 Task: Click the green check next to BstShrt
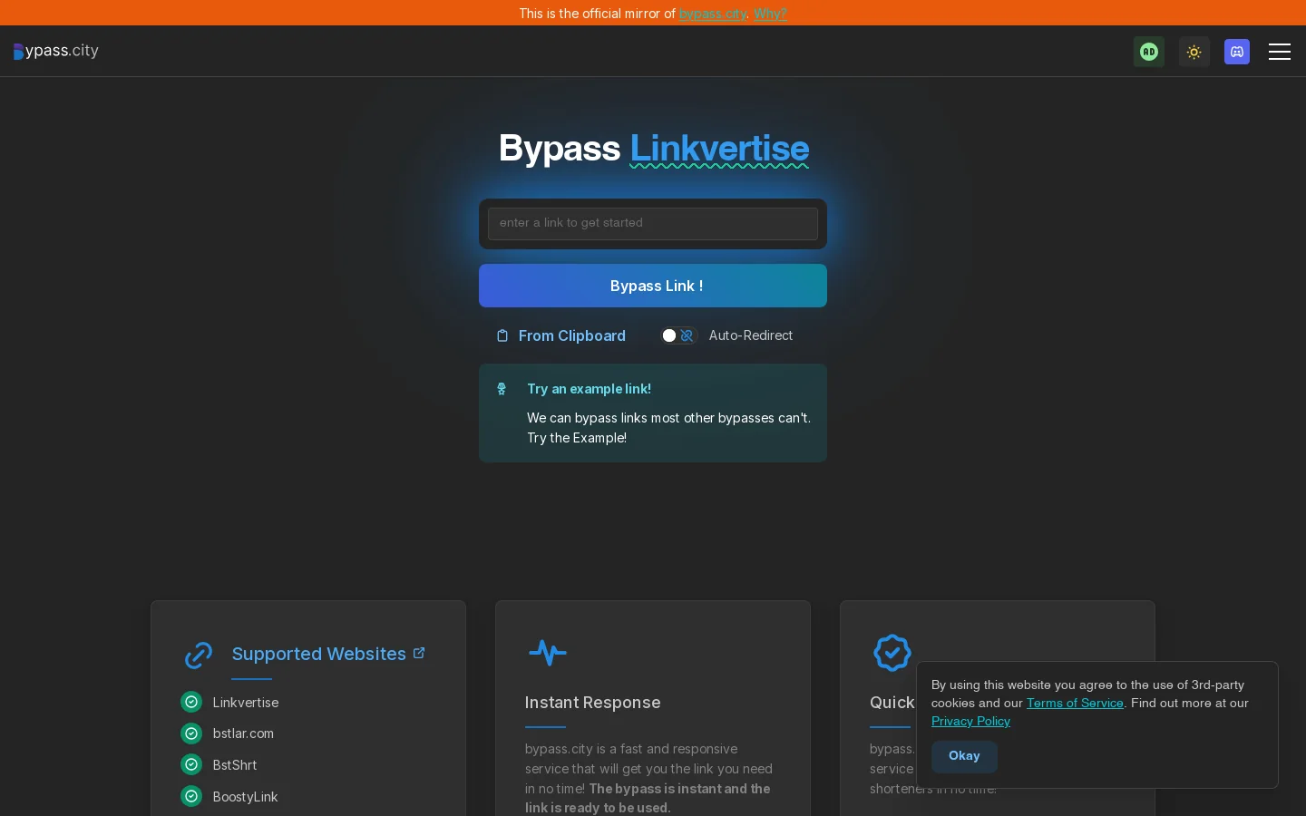click(x=191, y=764)
